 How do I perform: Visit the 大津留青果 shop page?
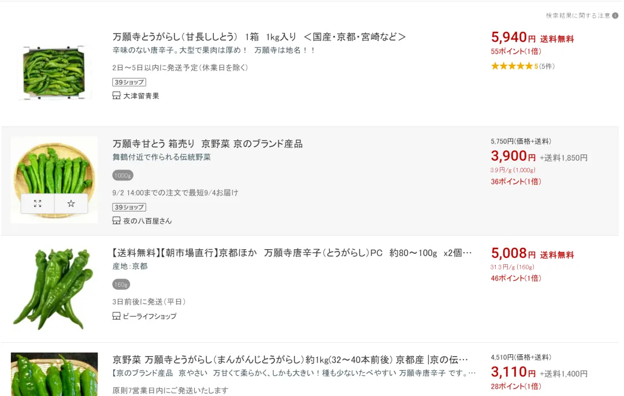click(141, 96)
